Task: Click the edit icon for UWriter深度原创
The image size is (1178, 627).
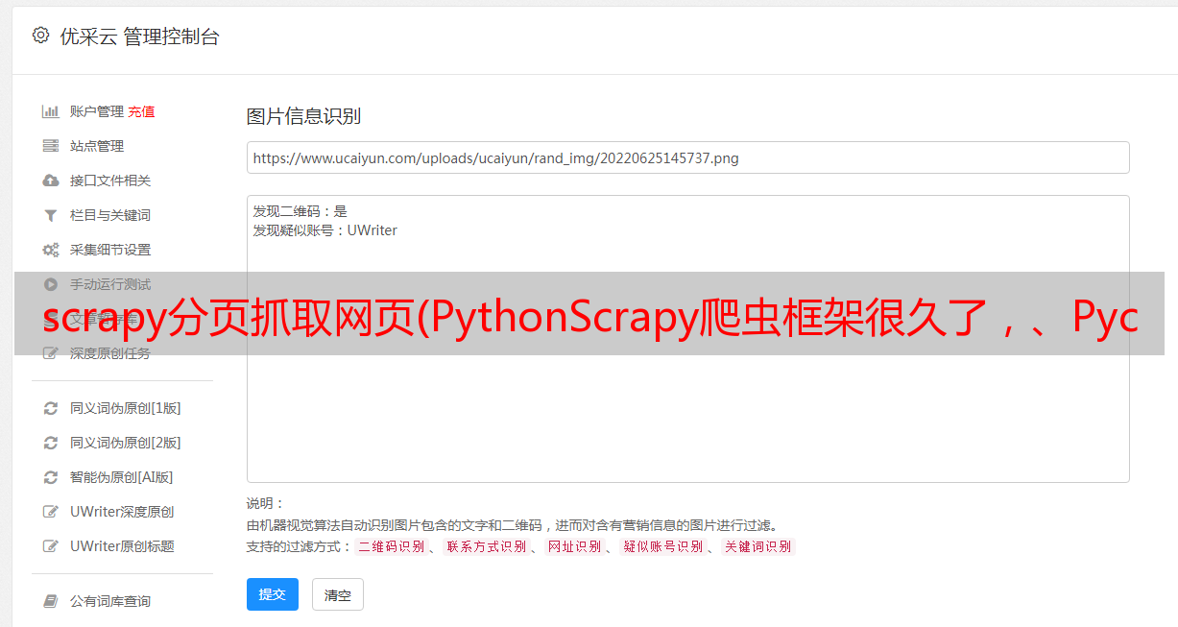Action: coord(51,512)
